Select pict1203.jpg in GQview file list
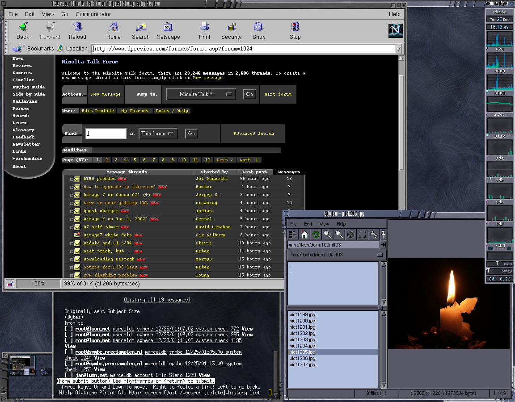This screenshot has width=515, height=402. coord(302,339)
